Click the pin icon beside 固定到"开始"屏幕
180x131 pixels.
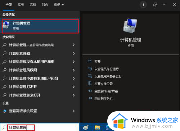tap(90, 91)
